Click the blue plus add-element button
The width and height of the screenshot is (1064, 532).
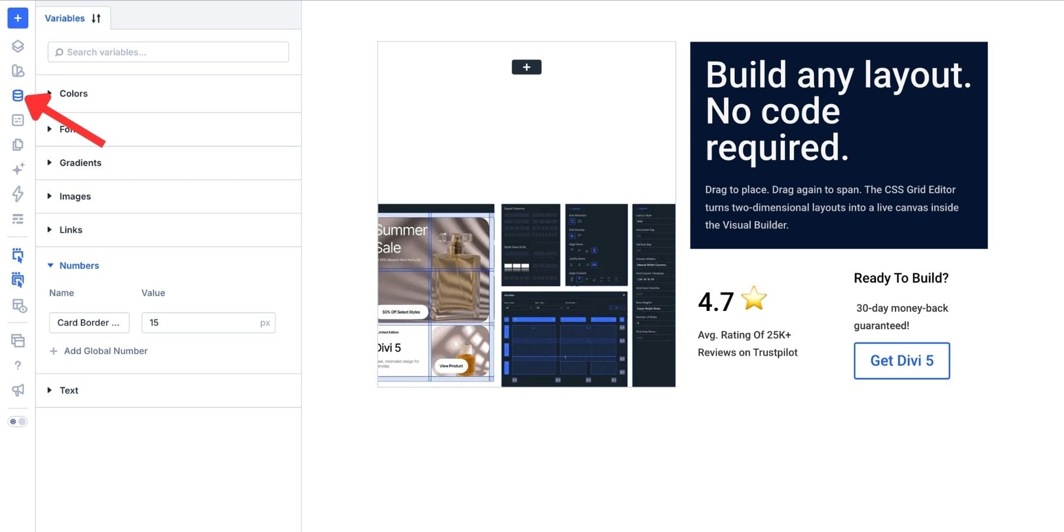18,18
